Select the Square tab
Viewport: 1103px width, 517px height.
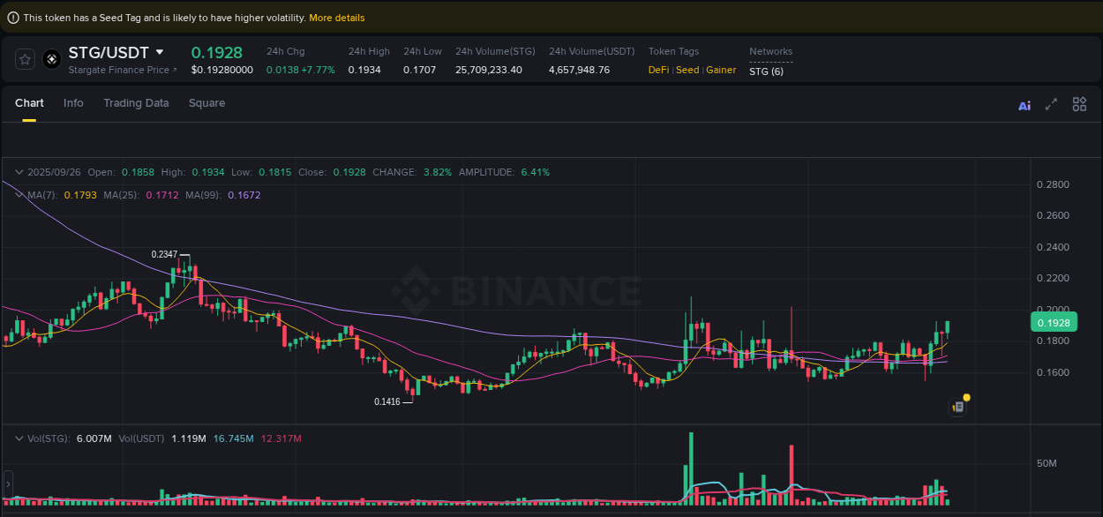pyautogui.click(x=206, y=103)
